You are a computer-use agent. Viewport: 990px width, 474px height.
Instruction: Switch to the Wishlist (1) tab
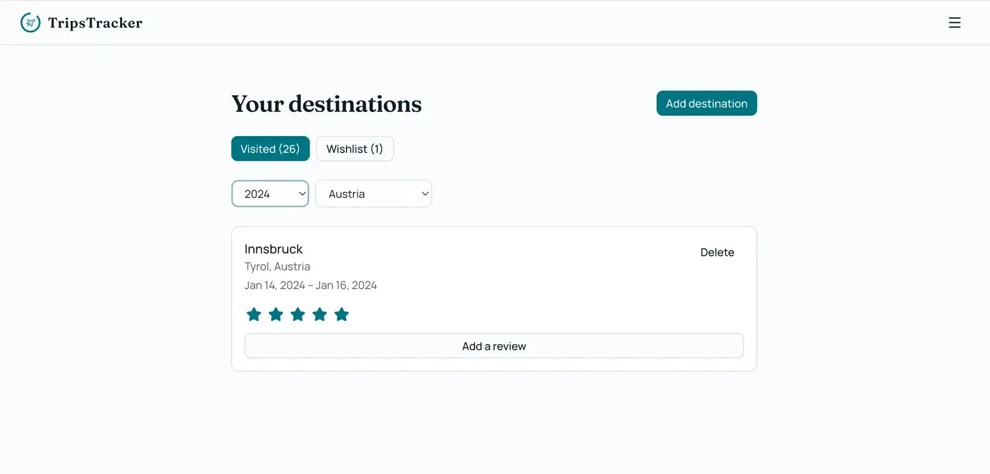[x=355, y=149]
